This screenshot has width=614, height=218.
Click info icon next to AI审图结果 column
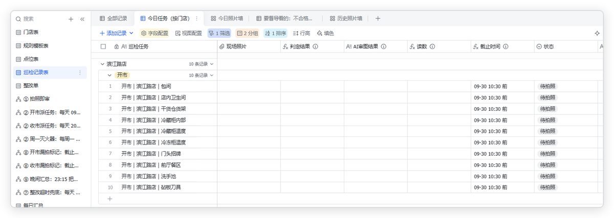pyautogui.click(x=383, y=46)
